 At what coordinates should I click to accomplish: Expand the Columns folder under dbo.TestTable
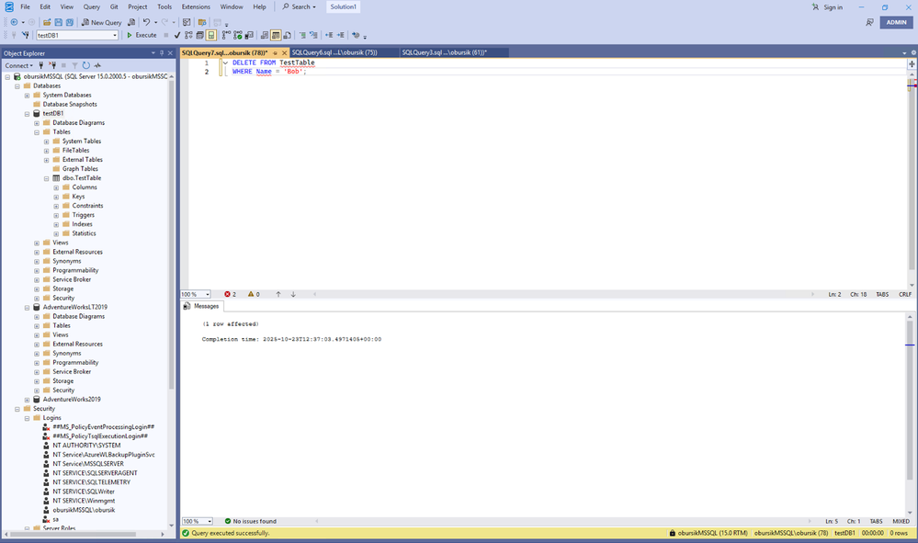click(x=56, y=187)
